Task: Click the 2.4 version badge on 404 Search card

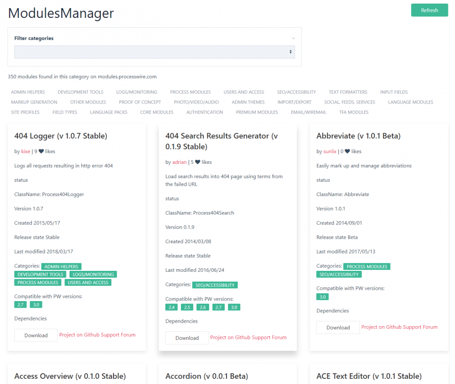Action: (171, 307)
